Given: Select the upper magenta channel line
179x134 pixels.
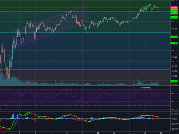Looking at the screenshot, I should point(50,18).
